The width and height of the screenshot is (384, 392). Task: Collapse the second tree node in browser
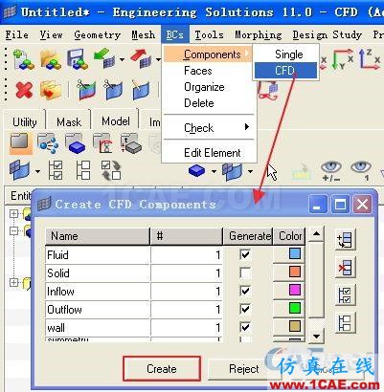pos(13,230)
